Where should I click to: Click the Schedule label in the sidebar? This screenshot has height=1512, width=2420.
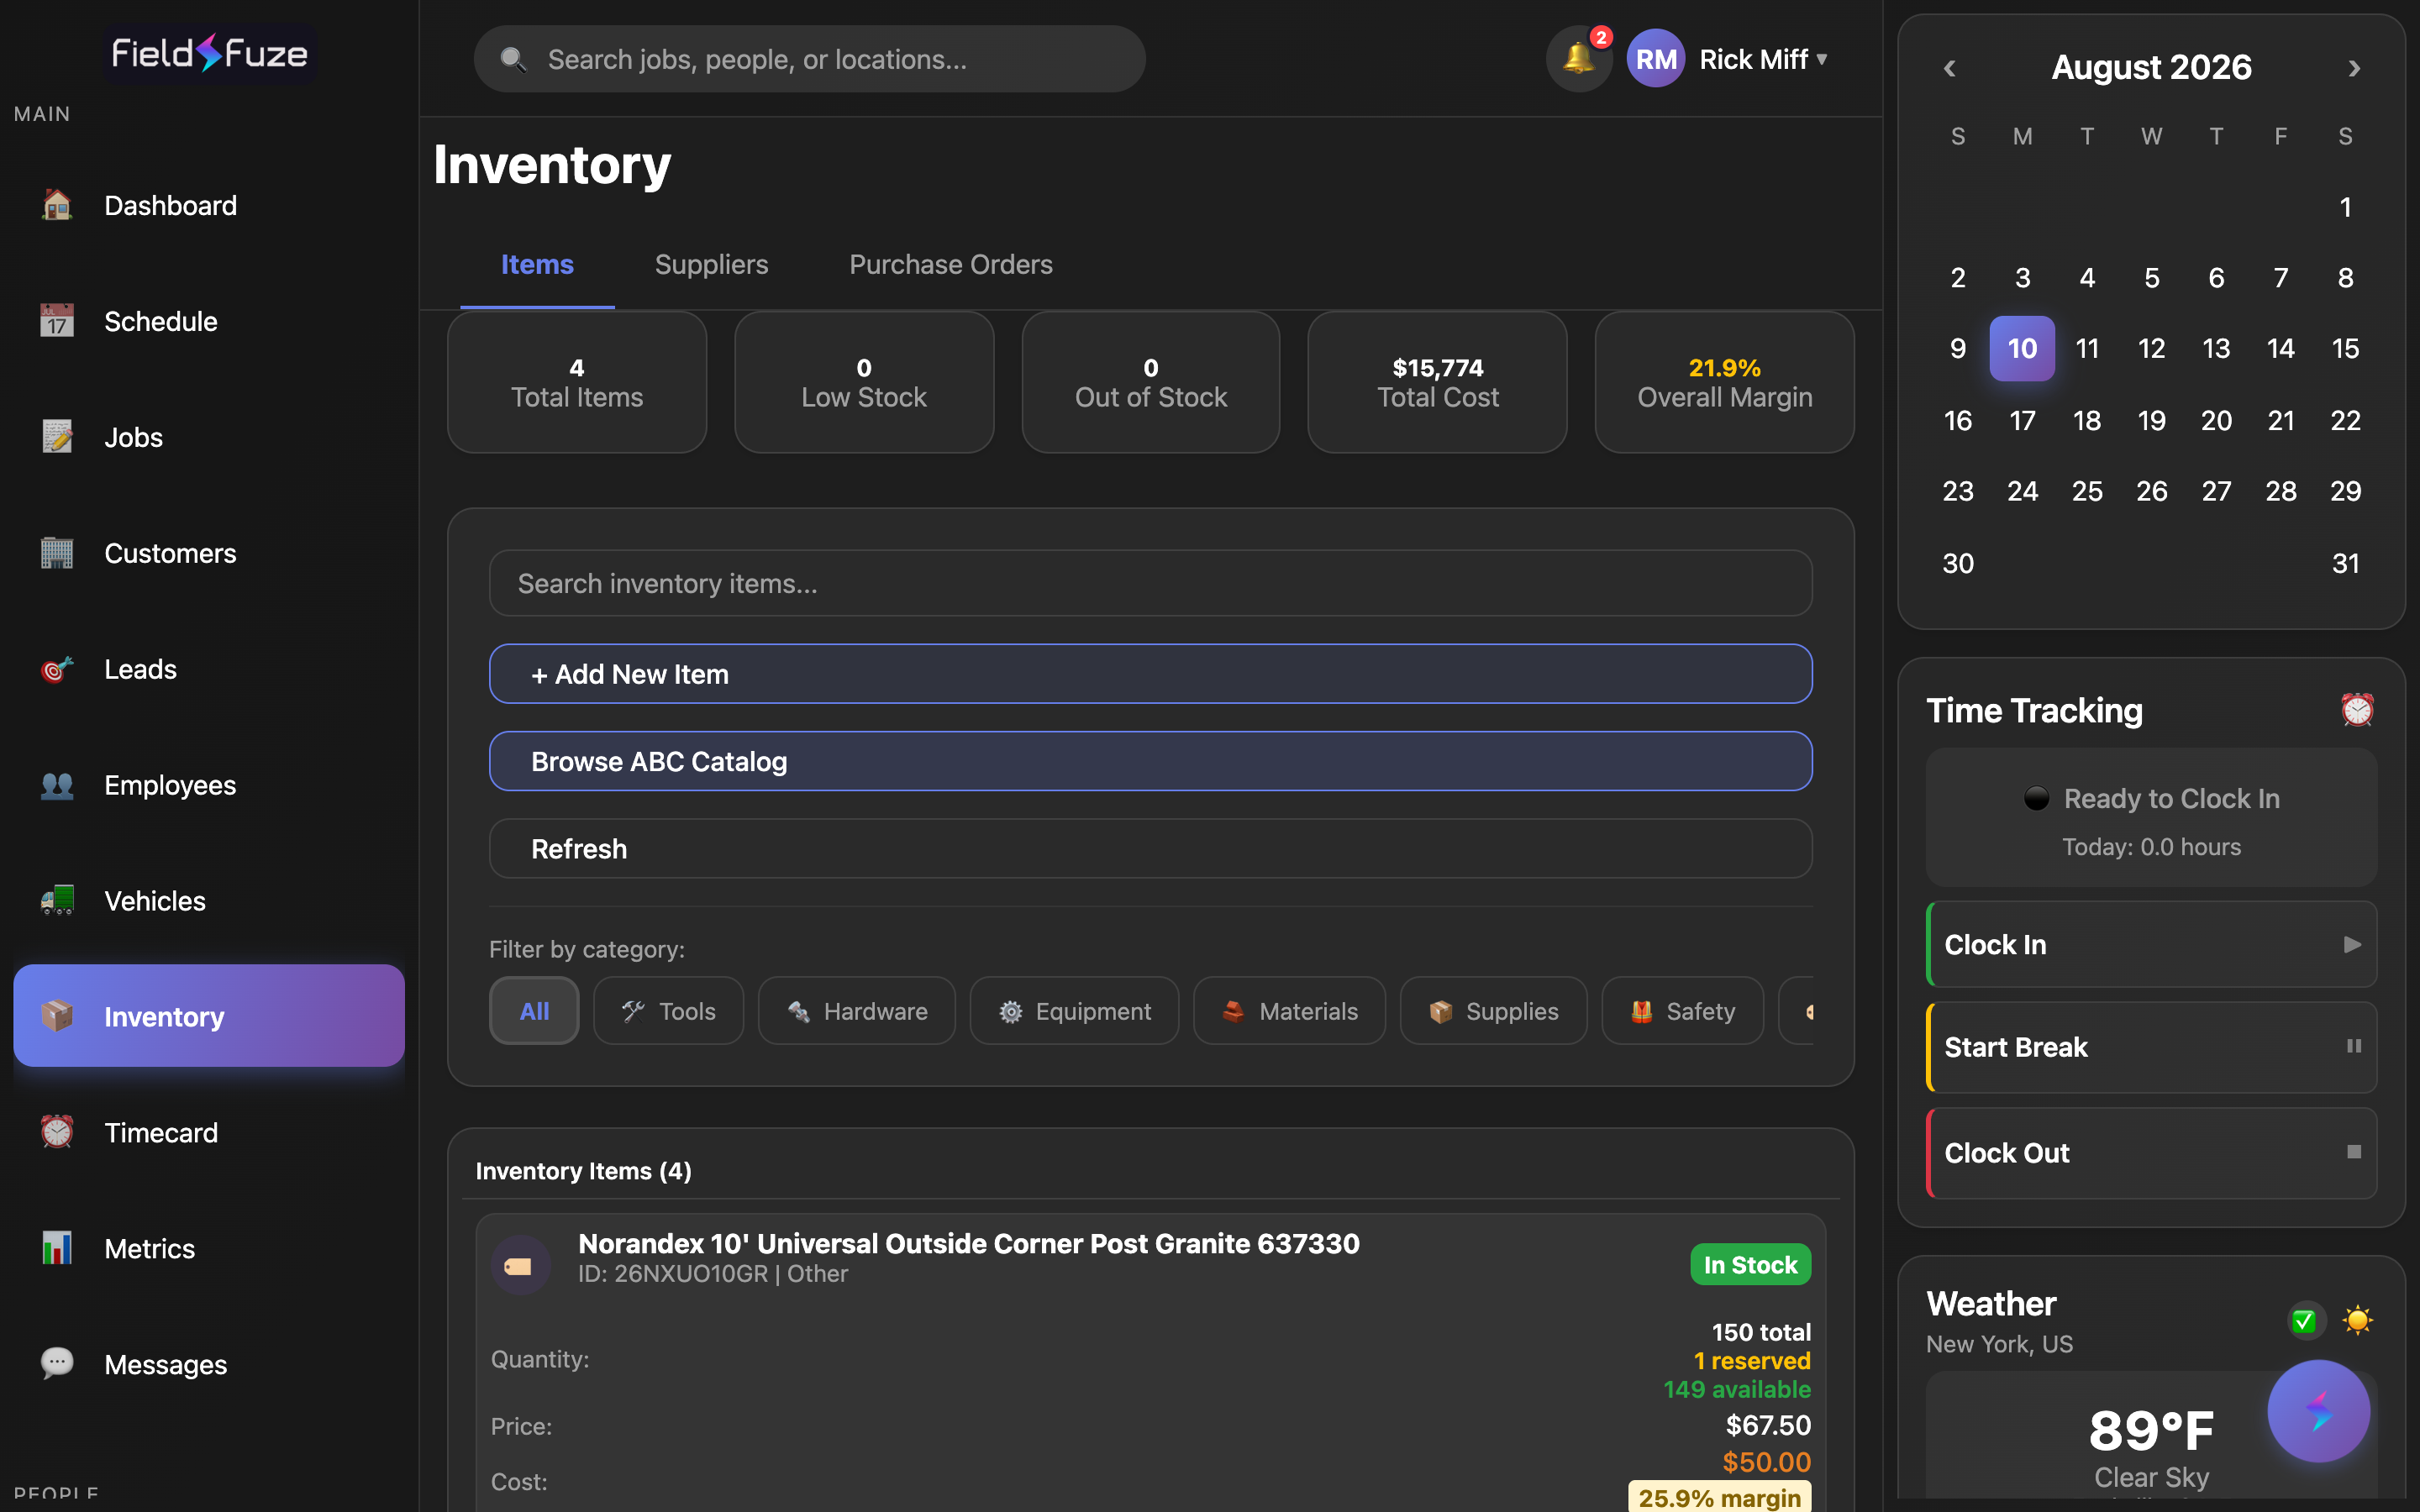(161, 321)
